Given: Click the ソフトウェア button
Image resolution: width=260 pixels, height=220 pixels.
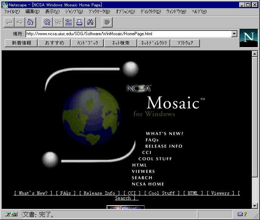Looking at the screenshot, I should coord(185,43).
